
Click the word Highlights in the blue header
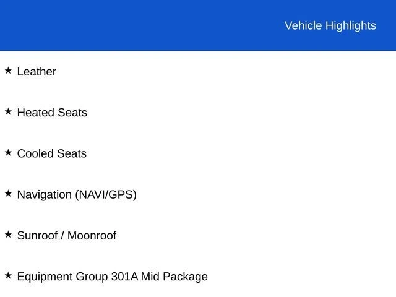point(350,25)
